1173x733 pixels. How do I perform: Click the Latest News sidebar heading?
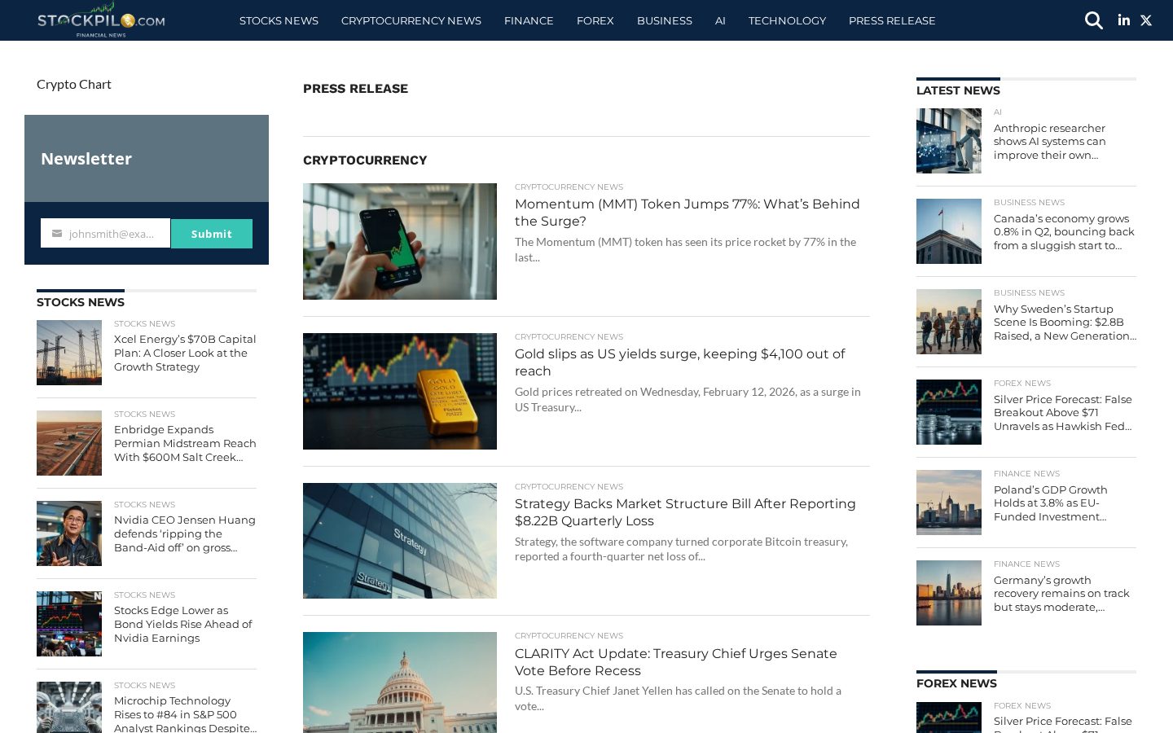[x=958, y=90]
